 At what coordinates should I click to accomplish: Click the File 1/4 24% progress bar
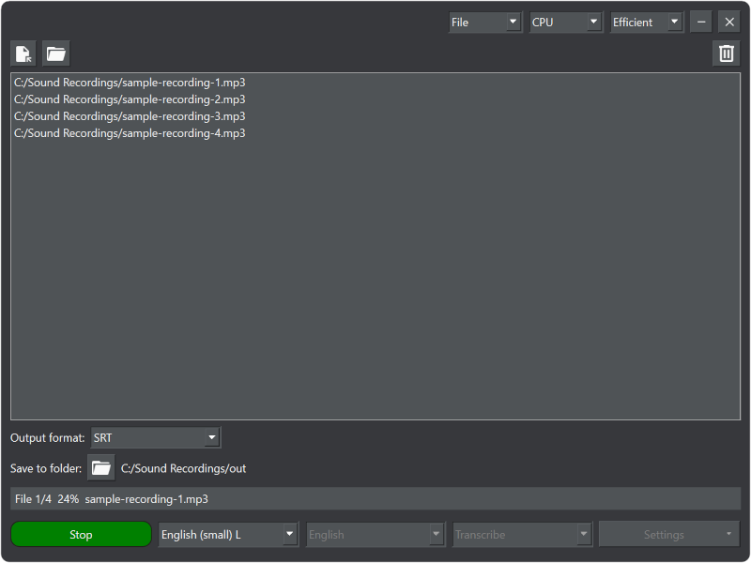pyautogui.click(x=375, y=499)
